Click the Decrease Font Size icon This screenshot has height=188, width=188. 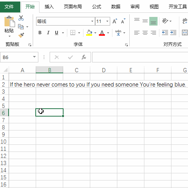point(123,21)
